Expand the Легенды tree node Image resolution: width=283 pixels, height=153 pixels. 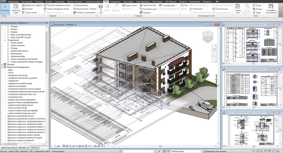coord(2,65)
